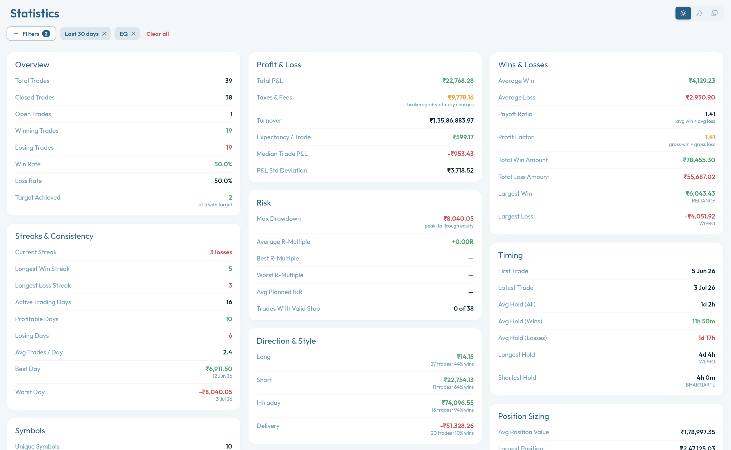Click the Filters funnel icon
This screenshot has height=450, width=731.
(16, 34)
